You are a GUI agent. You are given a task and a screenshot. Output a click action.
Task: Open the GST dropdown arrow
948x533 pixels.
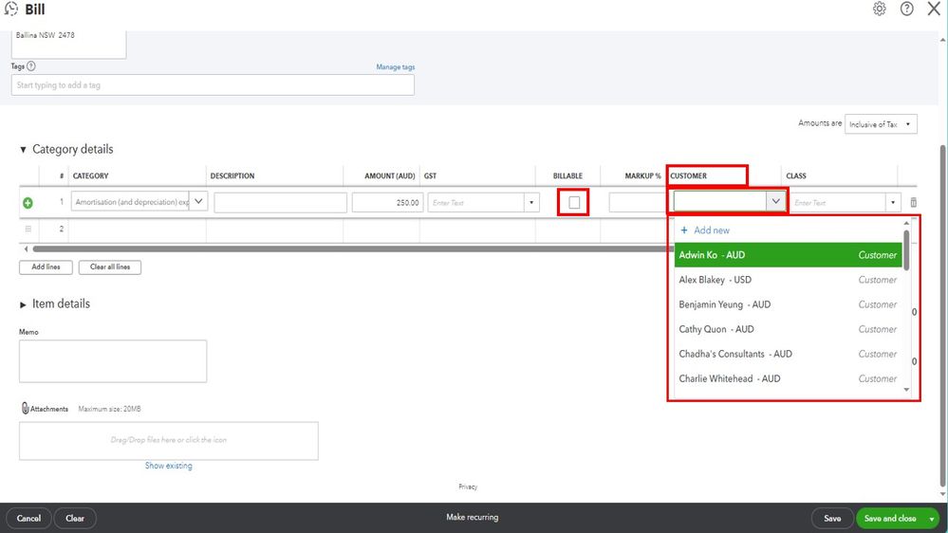[x=531, y=202]
